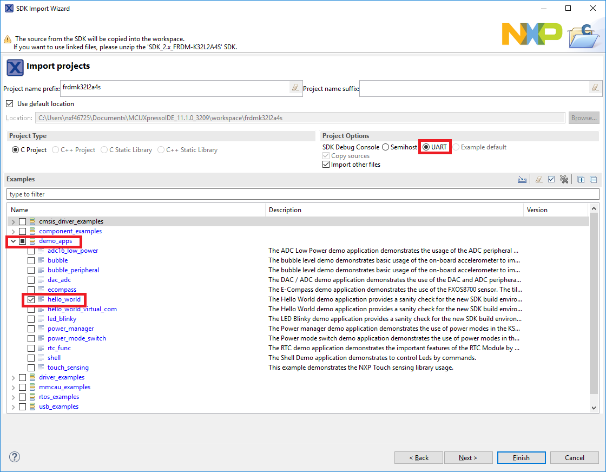Select the Semihost debug console option
The width and height of the screenshot is (606, 472).
385,147
